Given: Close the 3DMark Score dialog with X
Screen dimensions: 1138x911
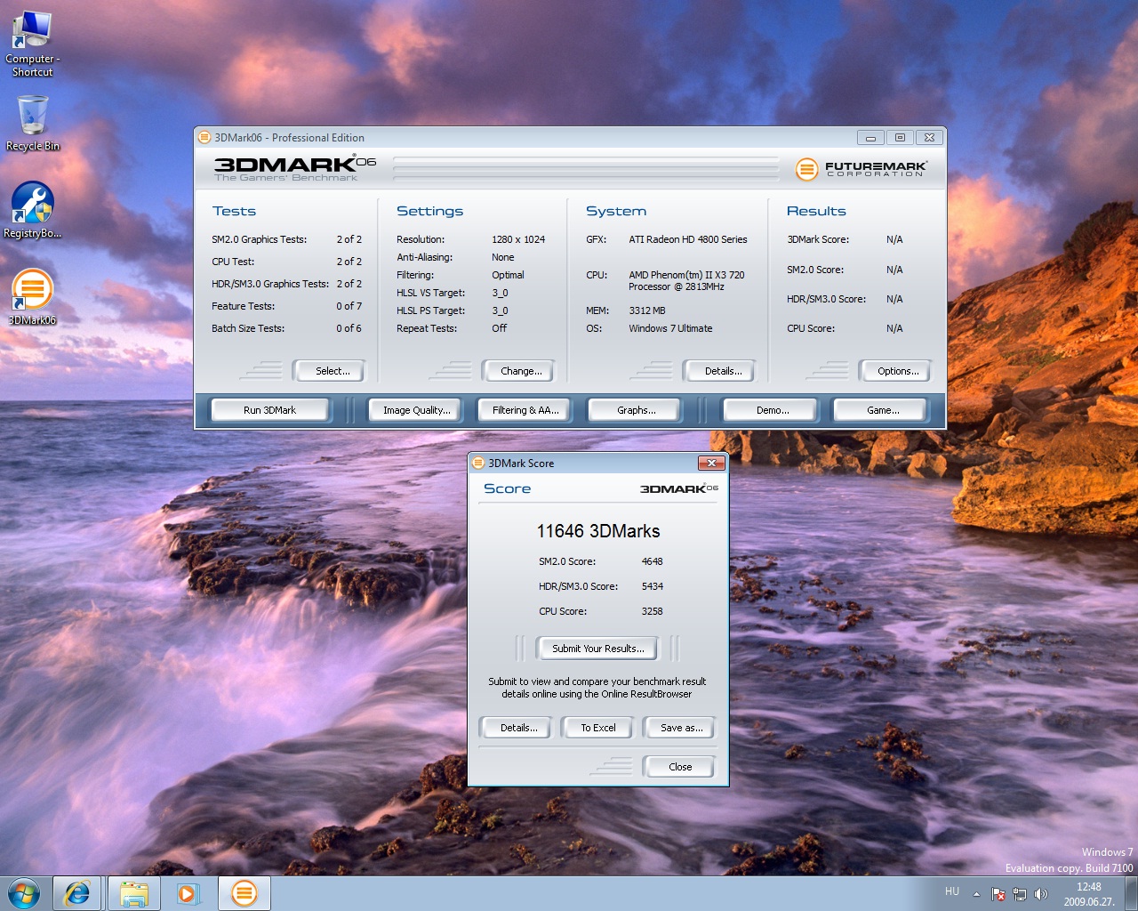Looking at the screenshot, I should 711,463.
